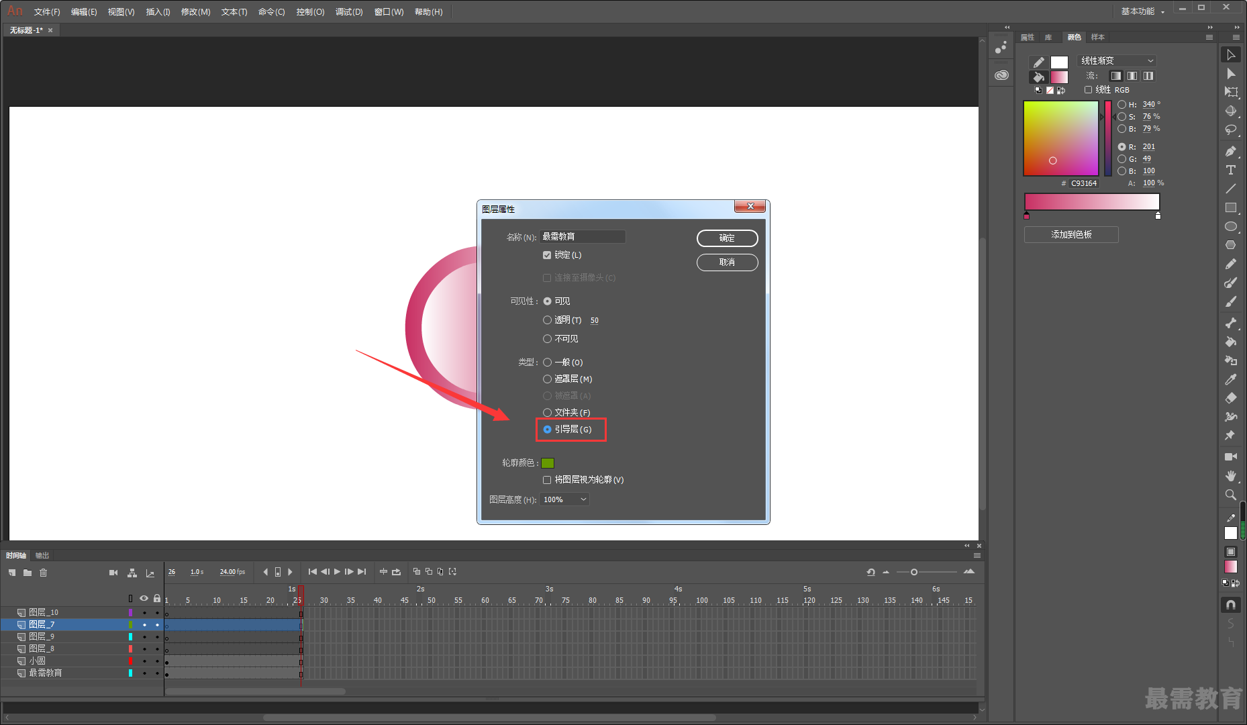This screenshot has height=725, width=1247.
Task: Switch to the Swatches panel tab
Action: click(1098, 38)
